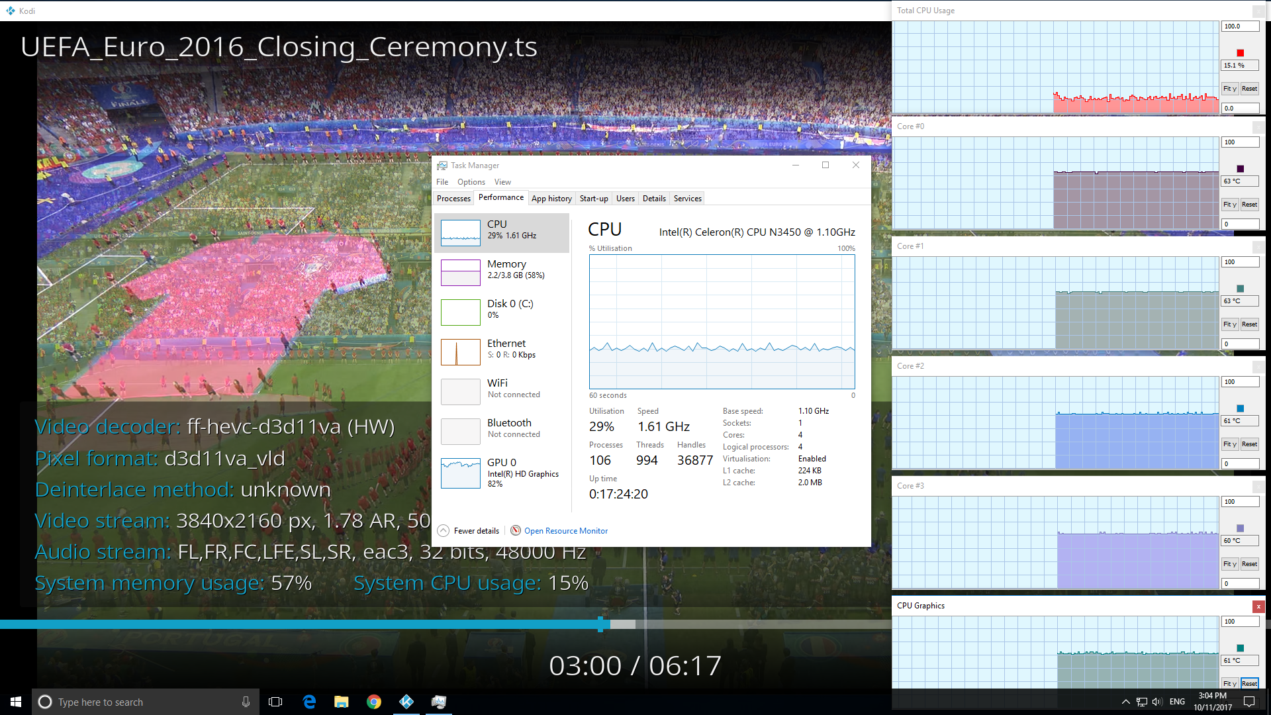
Task: Select GPU 0 performance item
Action: tap(502, 473)
